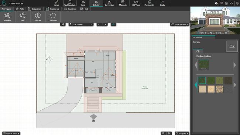Image resolution: width=240 pixels, height=135 pixels.
Task: Click the 3D house preview thumbnail
Action: pos(215,20)
